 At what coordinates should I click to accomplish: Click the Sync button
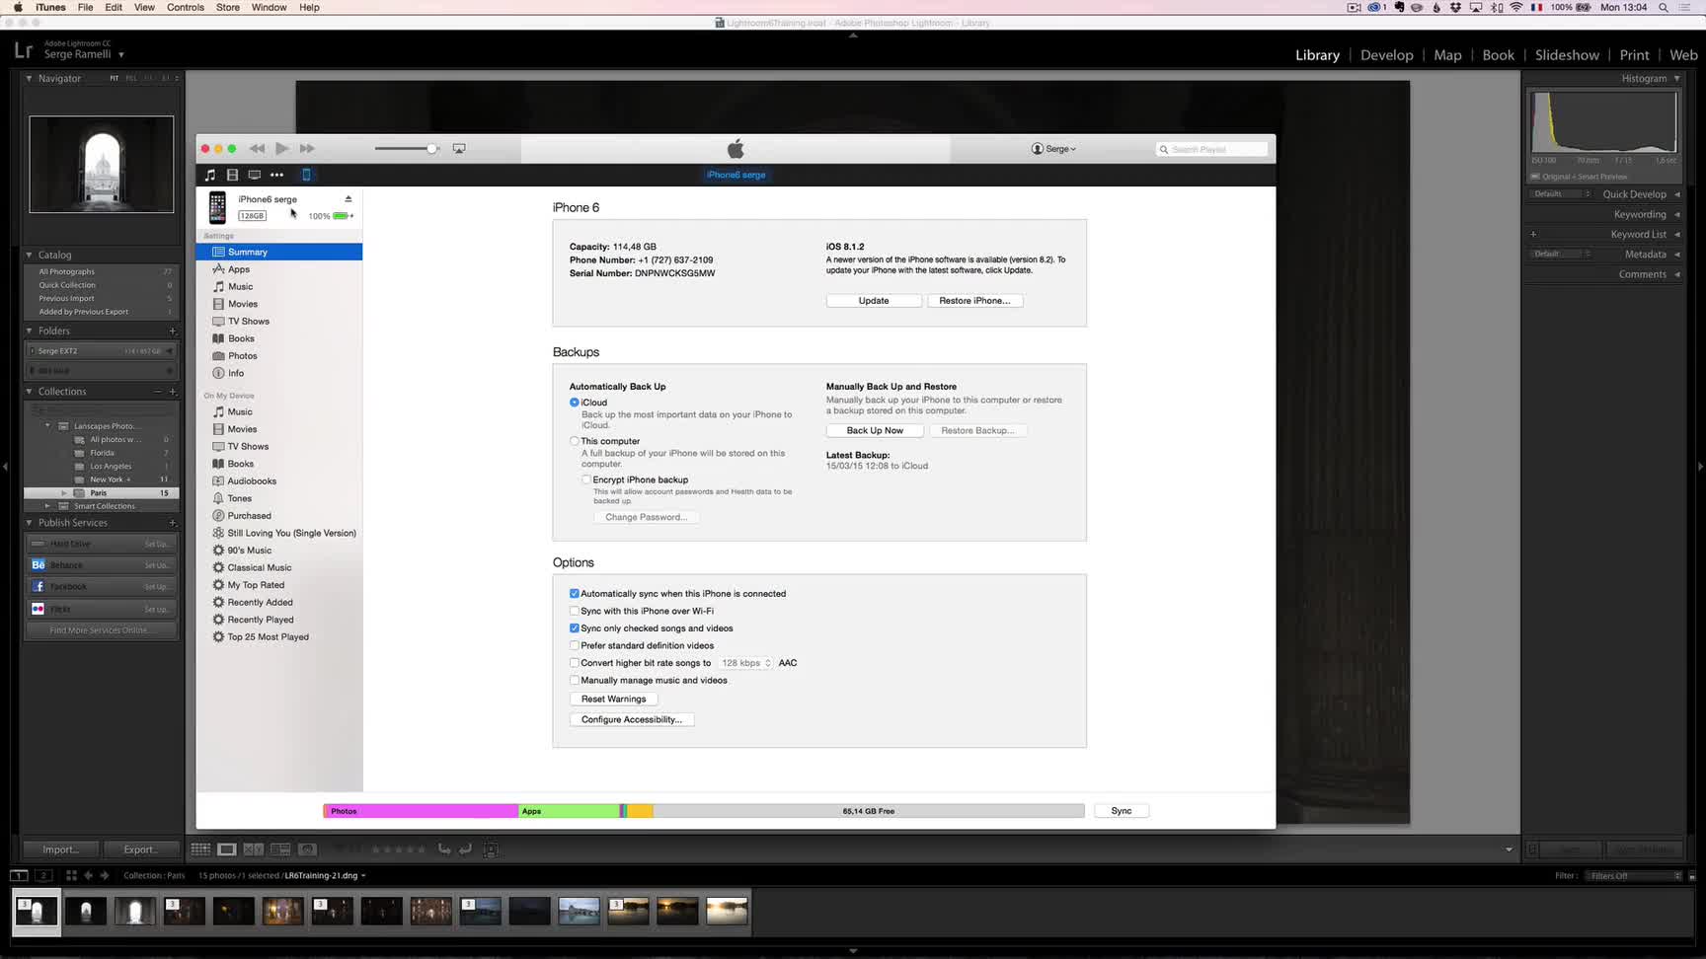(x=1122, y=811)
